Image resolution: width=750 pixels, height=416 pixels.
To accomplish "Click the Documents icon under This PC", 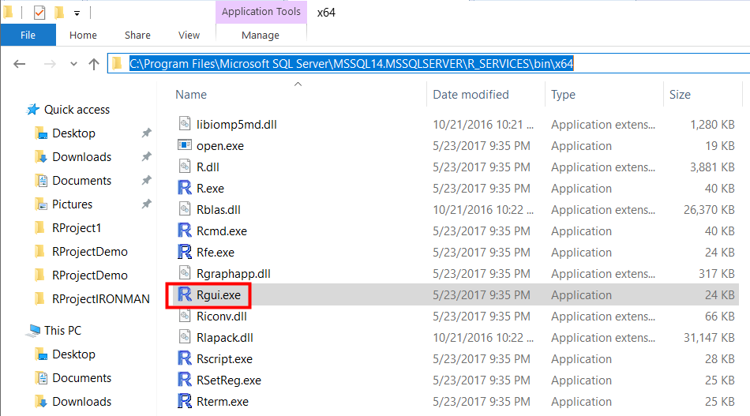I will tap(42, 378).
